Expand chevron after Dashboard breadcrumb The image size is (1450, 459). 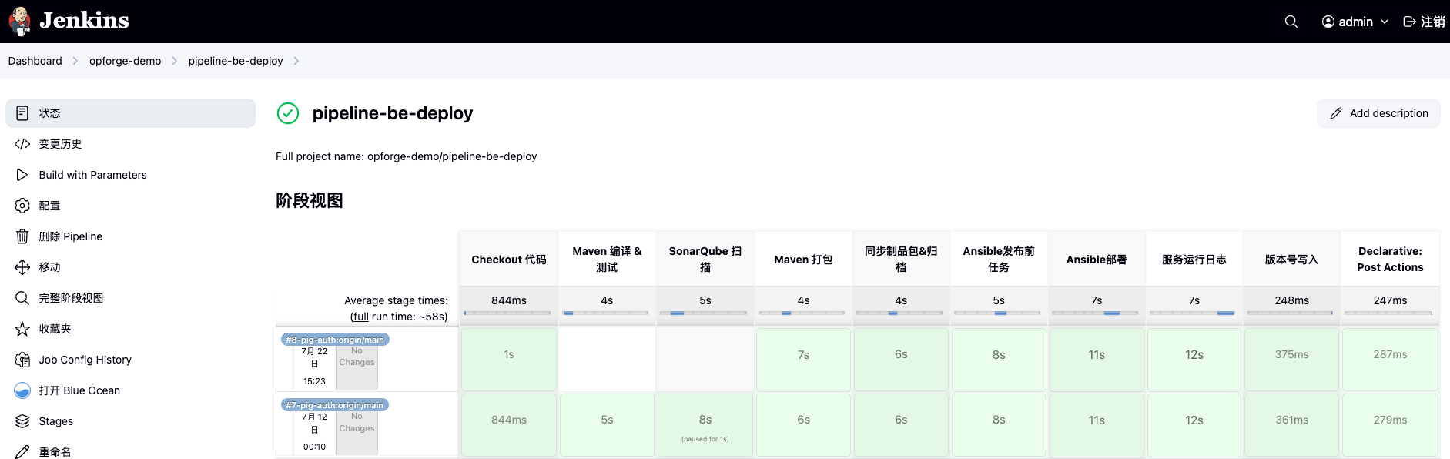click(75, 61)
